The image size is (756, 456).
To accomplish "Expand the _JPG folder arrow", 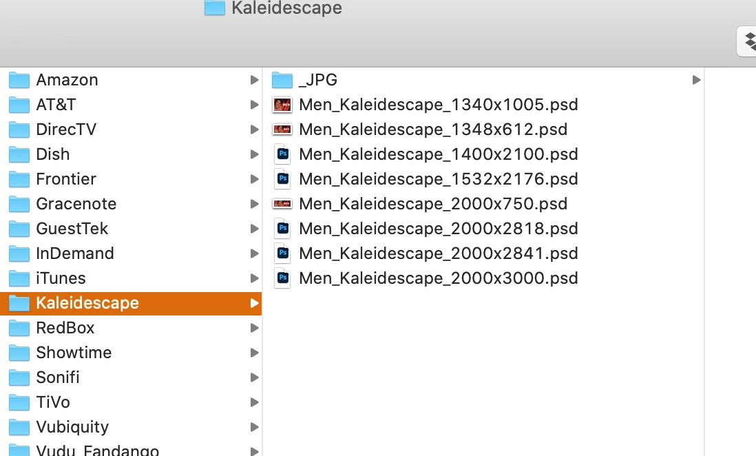I will click(696, 80).
